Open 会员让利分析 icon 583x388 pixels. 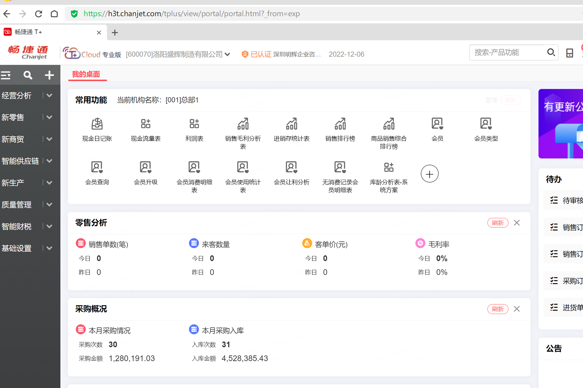(x=291, y=167)
